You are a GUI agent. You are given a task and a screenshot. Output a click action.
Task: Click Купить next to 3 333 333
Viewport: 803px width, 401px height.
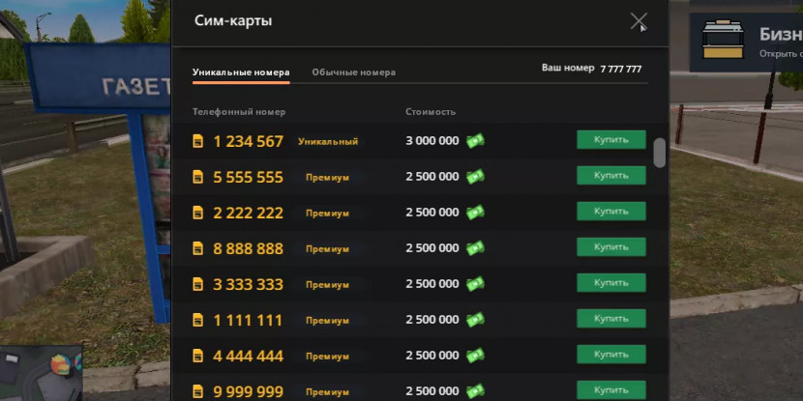(x=610, y=283)
